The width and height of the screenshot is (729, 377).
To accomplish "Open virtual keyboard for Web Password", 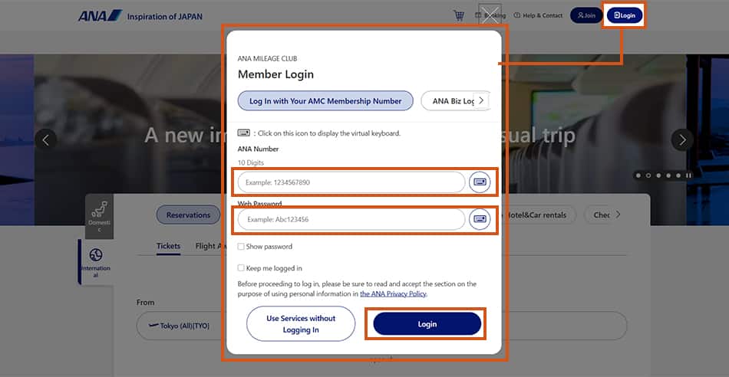I will [480, 219].
